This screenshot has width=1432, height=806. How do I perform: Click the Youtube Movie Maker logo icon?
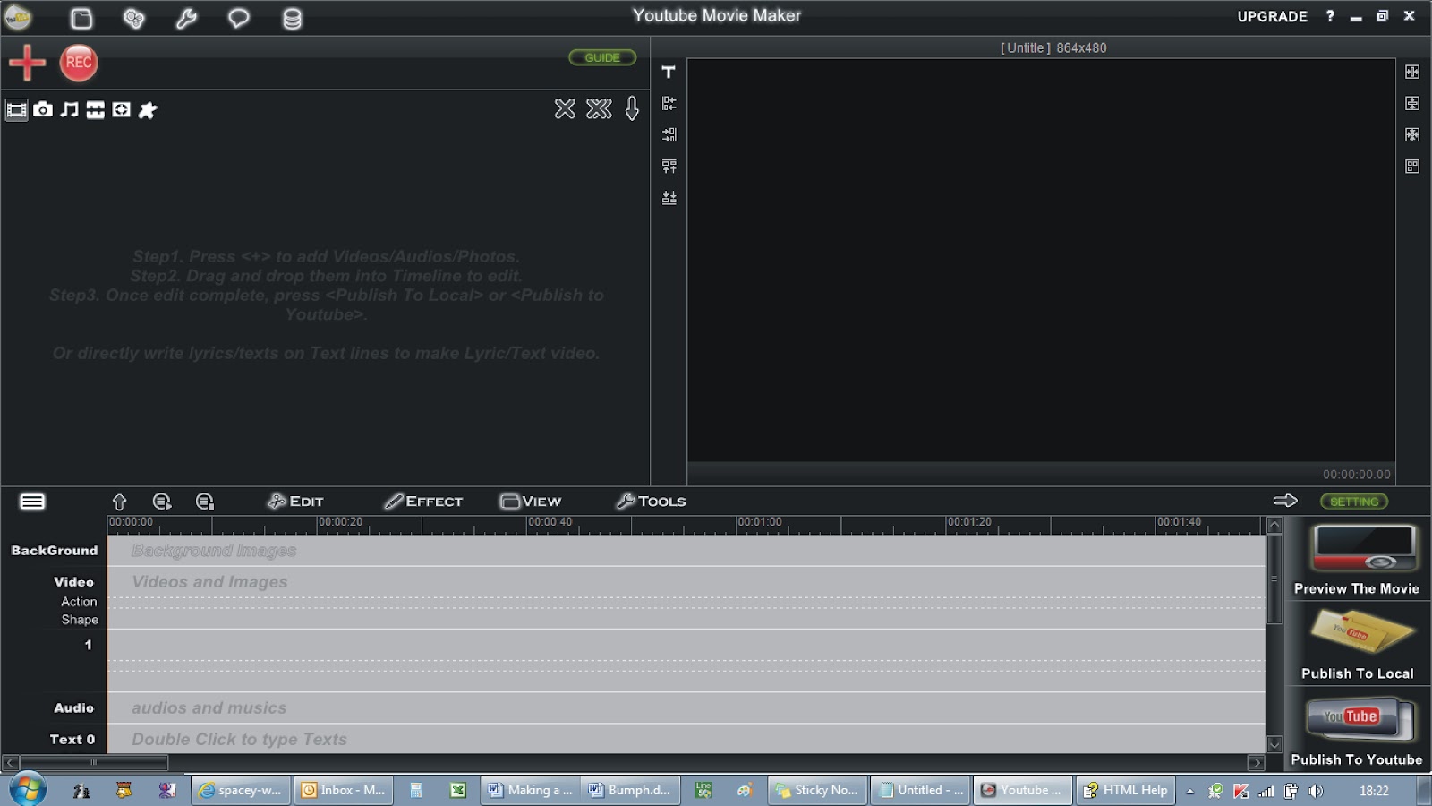pos(18,17)
